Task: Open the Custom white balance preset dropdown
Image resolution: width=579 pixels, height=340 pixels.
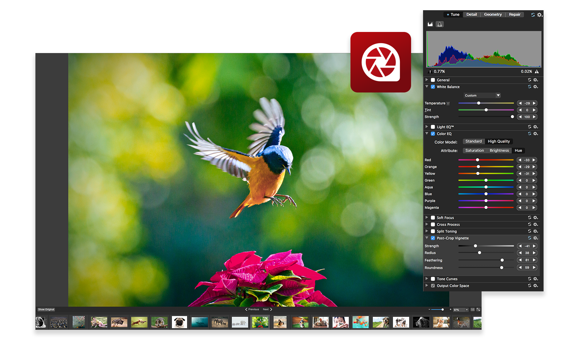Action: 482,96
